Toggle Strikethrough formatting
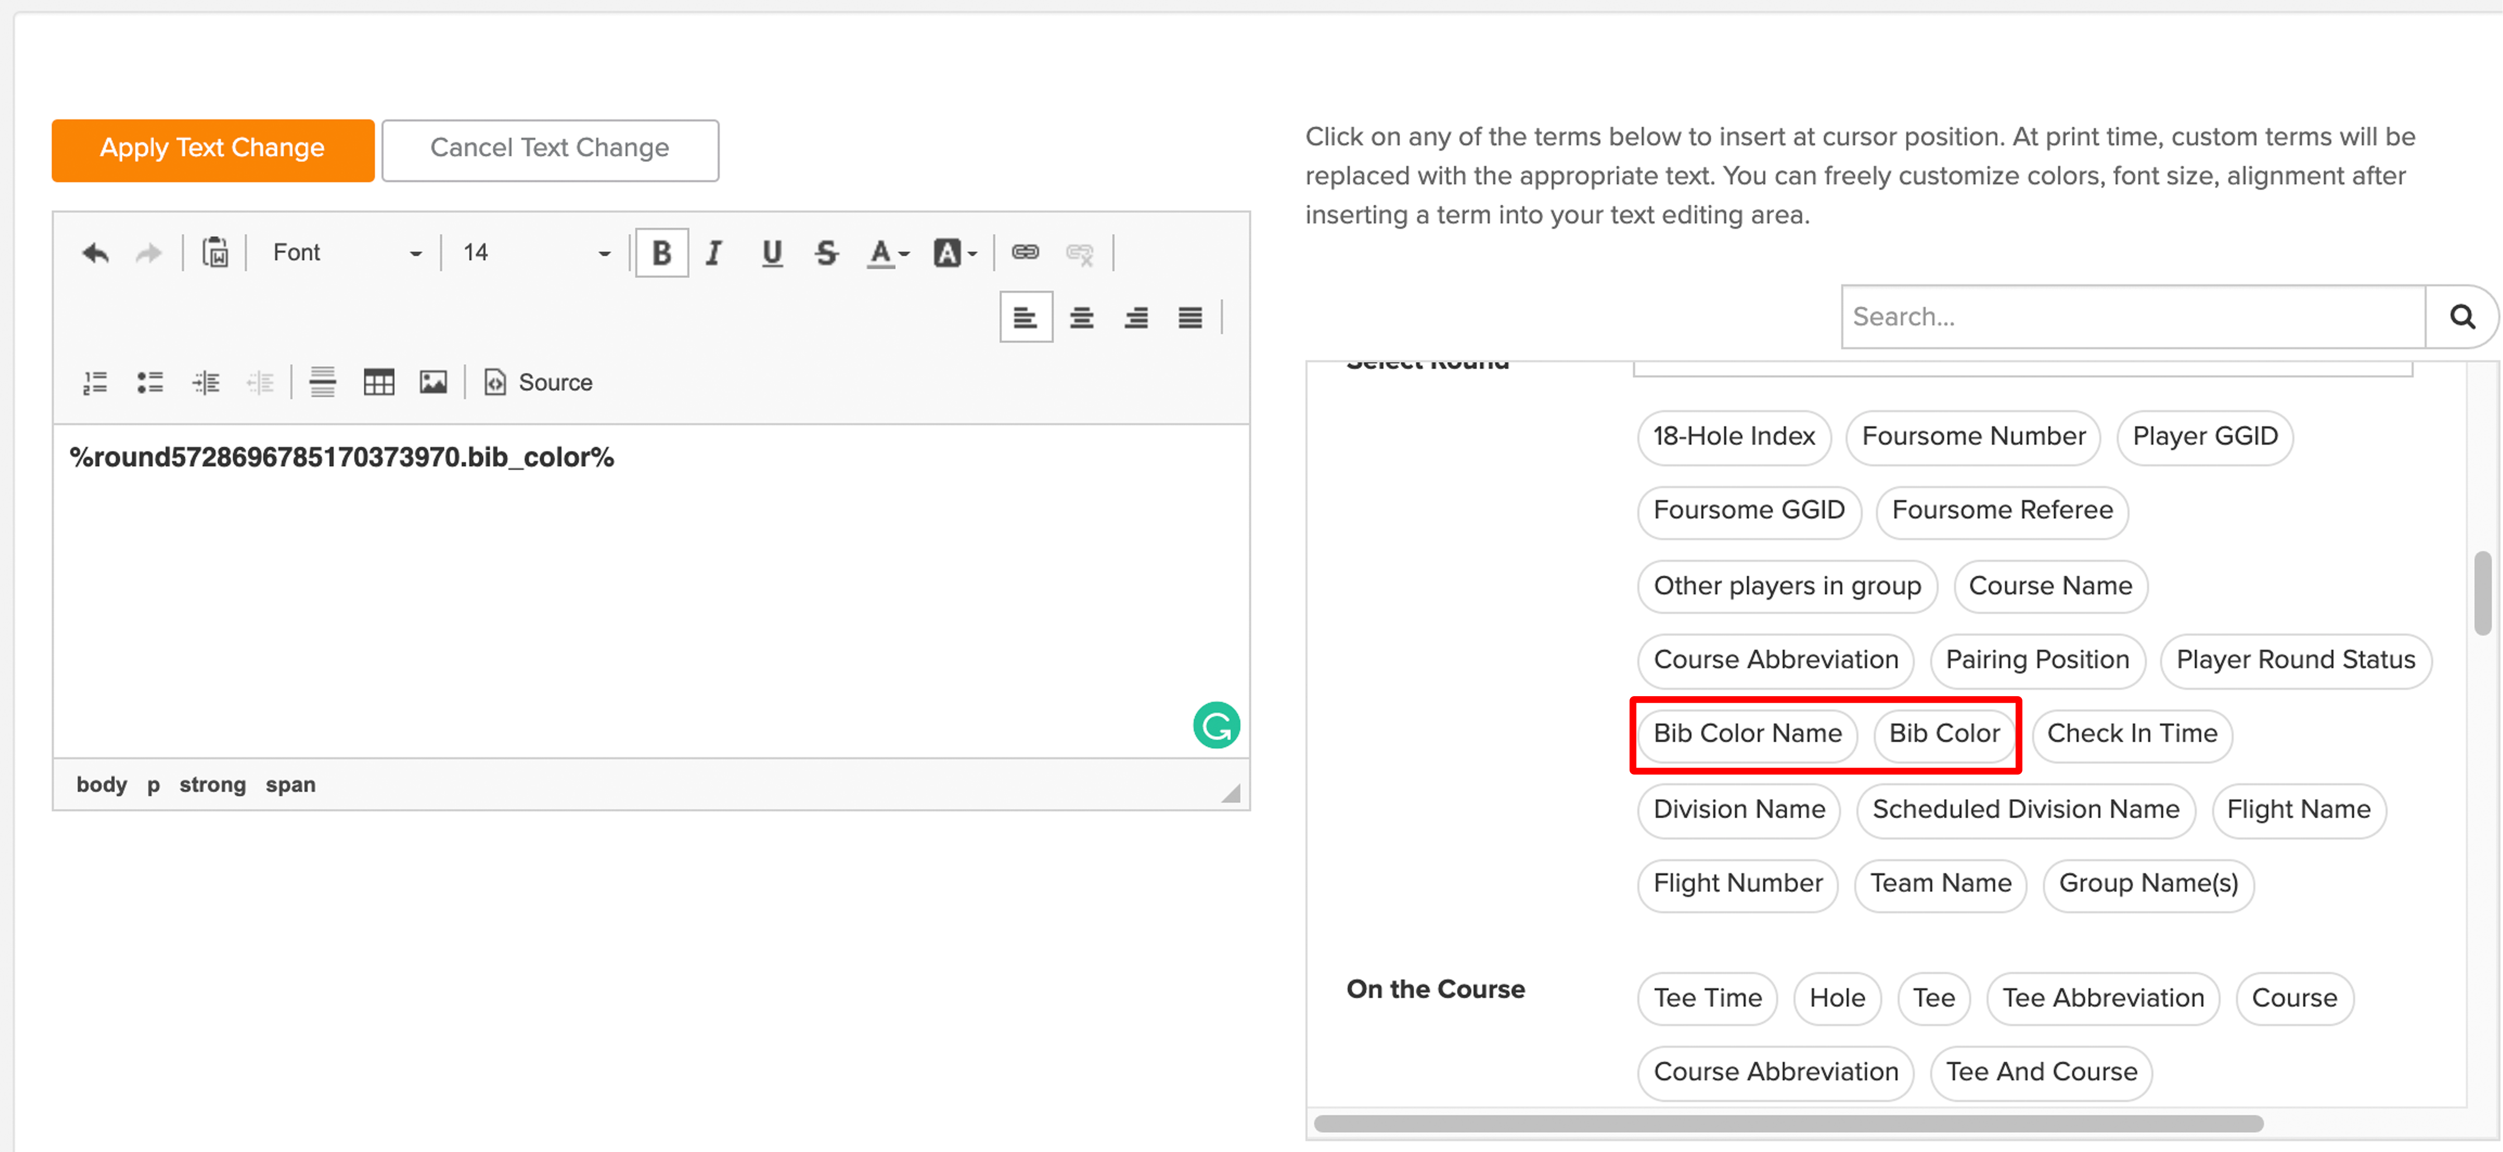The width and height of the screenshot is (2503, 1152). 826,253
